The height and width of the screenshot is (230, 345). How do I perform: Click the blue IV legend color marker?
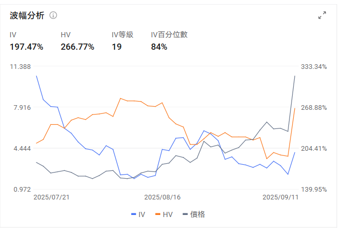pos(133,214)
